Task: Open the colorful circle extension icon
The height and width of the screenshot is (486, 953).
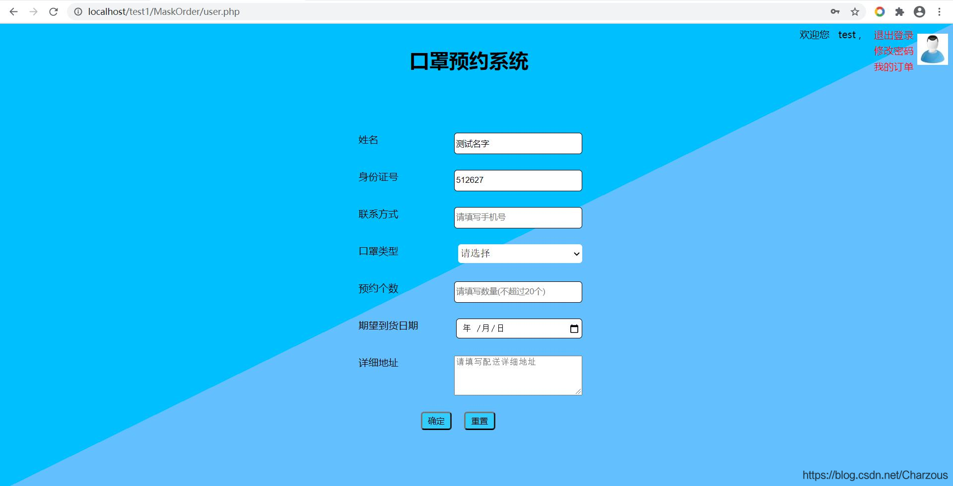Action: tap(880, 12)
